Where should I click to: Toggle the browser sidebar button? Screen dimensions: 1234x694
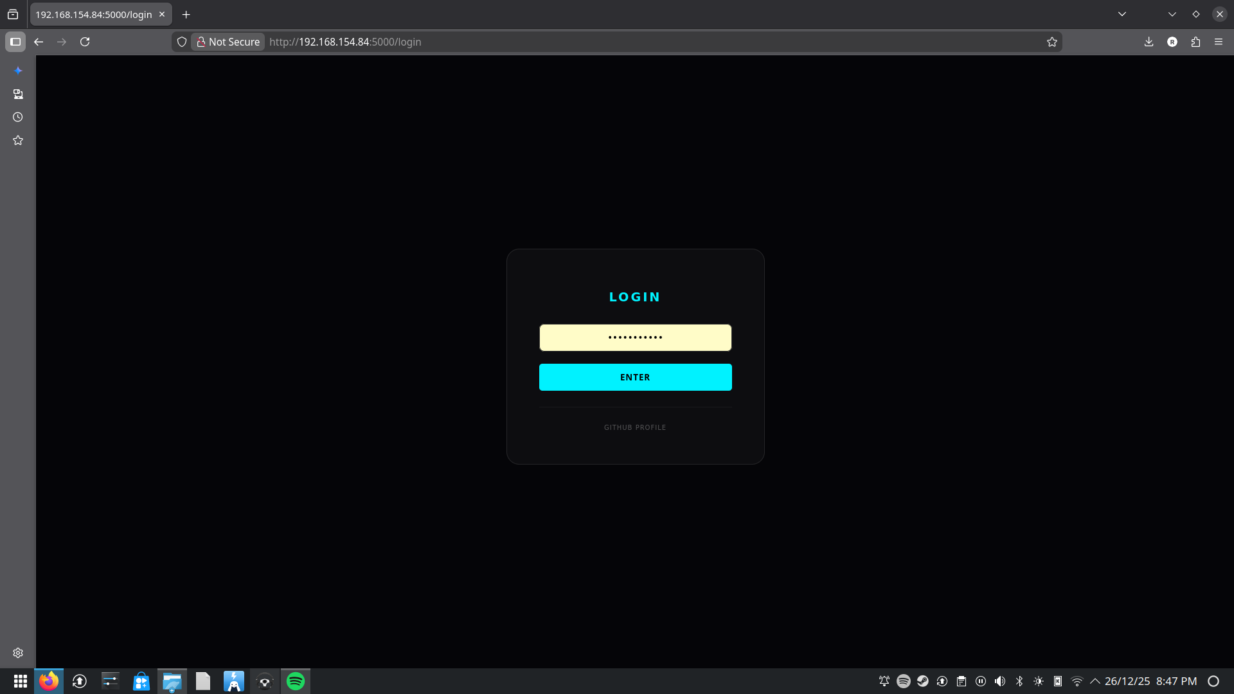[15, 42]
